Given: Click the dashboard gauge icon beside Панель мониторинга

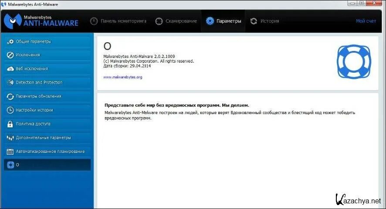Looking at the screenshot, I should (x=94, y=21).
